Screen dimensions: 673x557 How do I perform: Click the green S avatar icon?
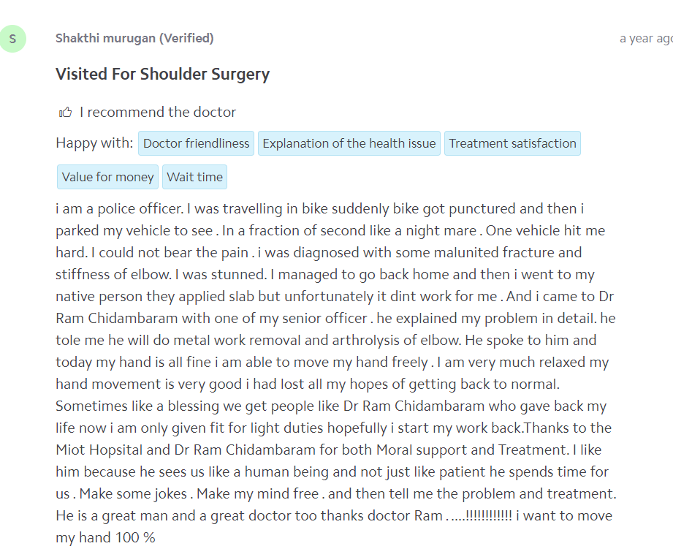[x=12, y=39]
